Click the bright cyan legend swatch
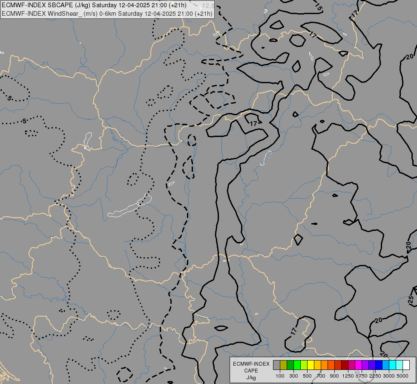 (393, 365)
